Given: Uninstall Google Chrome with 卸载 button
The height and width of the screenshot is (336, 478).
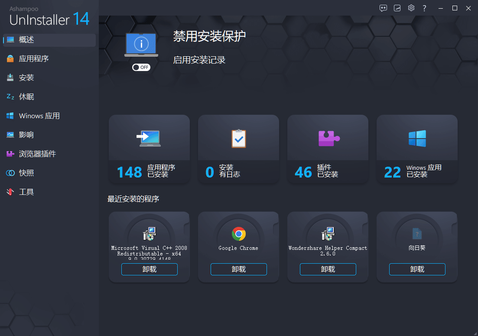Looking at the screenshot, I should pyautogui.click(x=239, y=269).
